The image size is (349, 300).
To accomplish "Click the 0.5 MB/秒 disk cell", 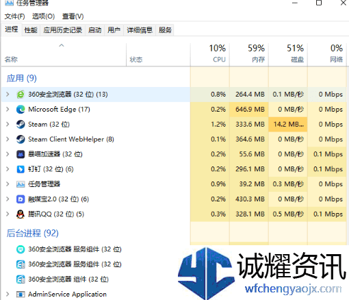I will point(288,214).
